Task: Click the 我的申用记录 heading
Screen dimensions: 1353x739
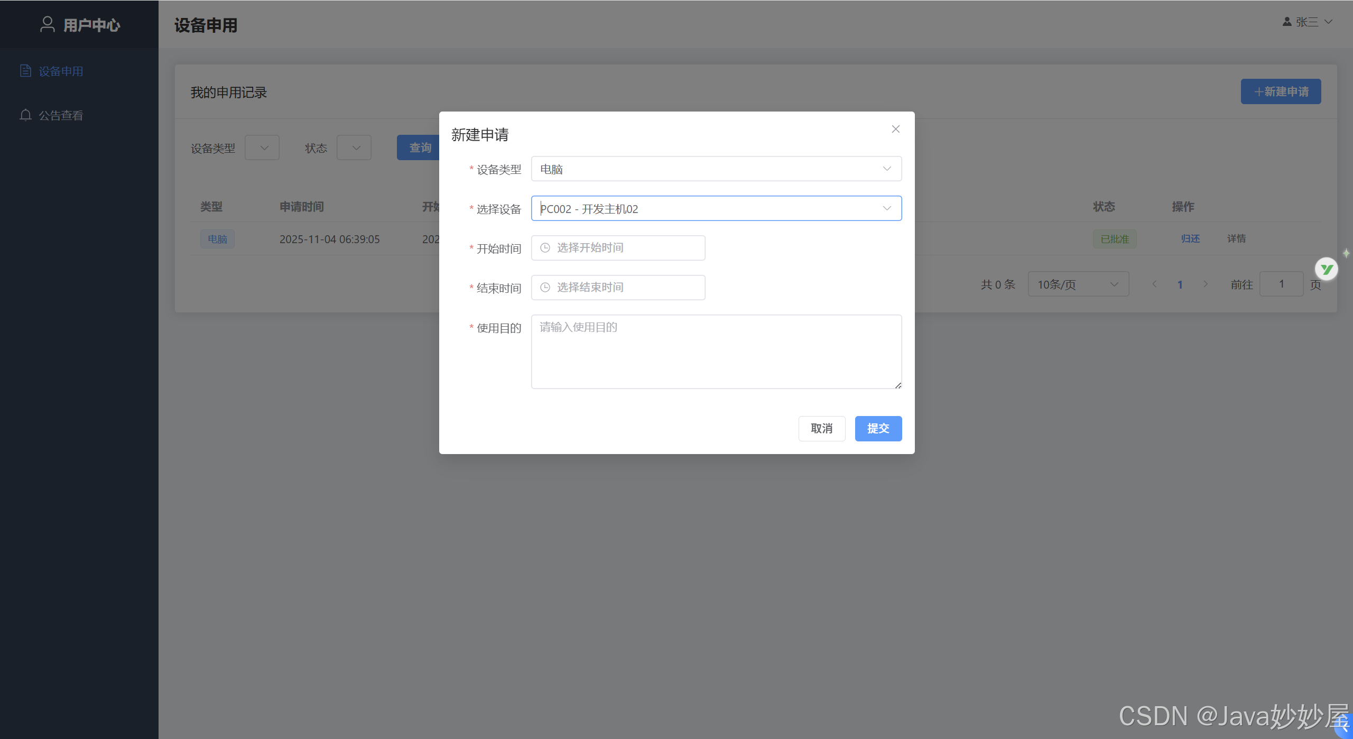Action: click(228, 93)
